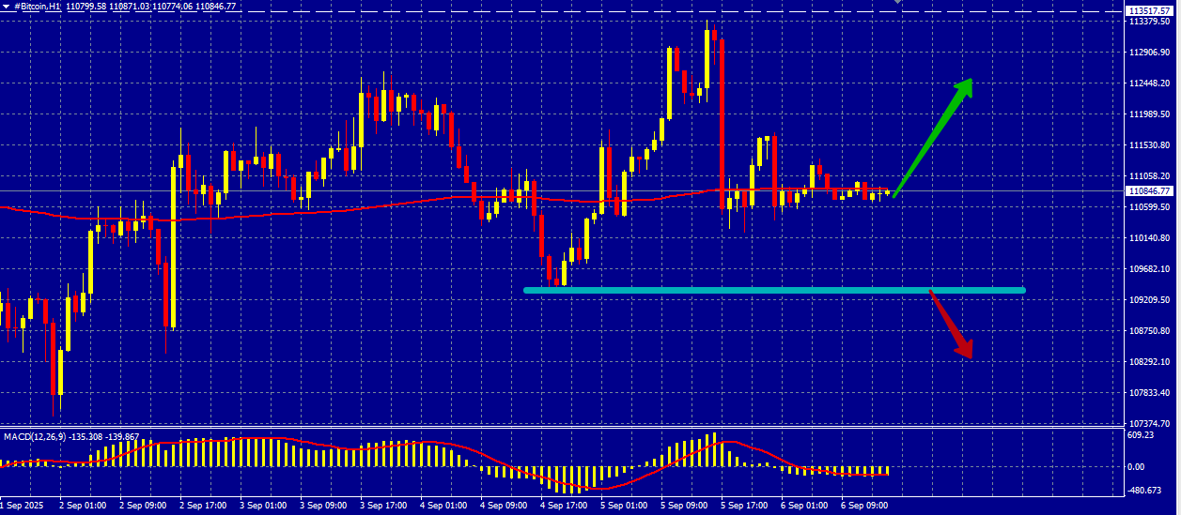1181x515 pixels.
Task: Click the #Bitcoin,H1 symbol title
Action: [39, 7]
